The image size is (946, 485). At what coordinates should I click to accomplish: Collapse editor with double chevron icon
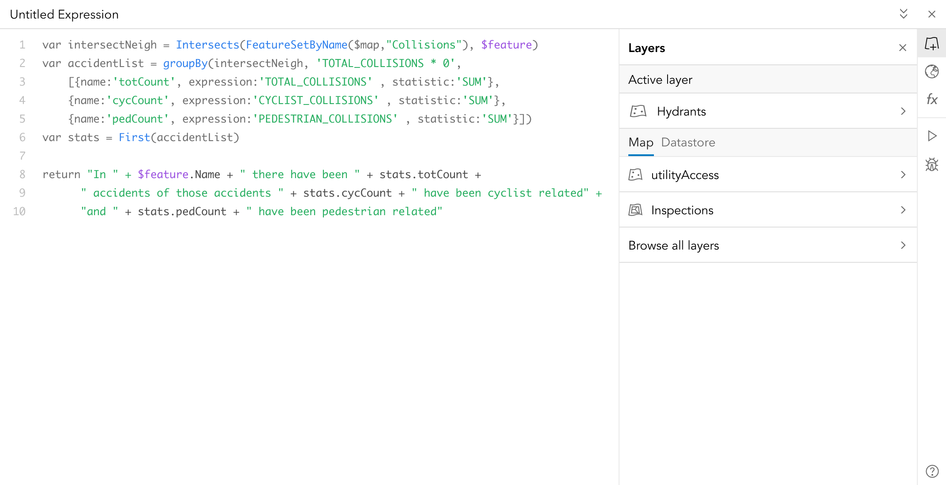pos(903,14)
